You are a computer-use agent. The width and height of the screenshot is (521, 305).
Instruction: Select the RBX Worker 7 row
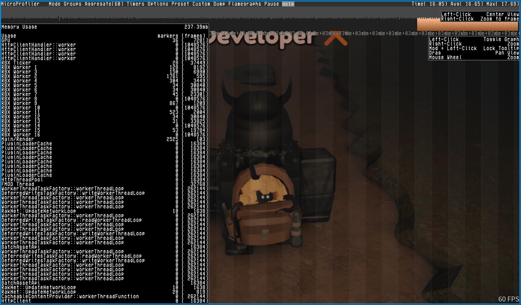105,94
